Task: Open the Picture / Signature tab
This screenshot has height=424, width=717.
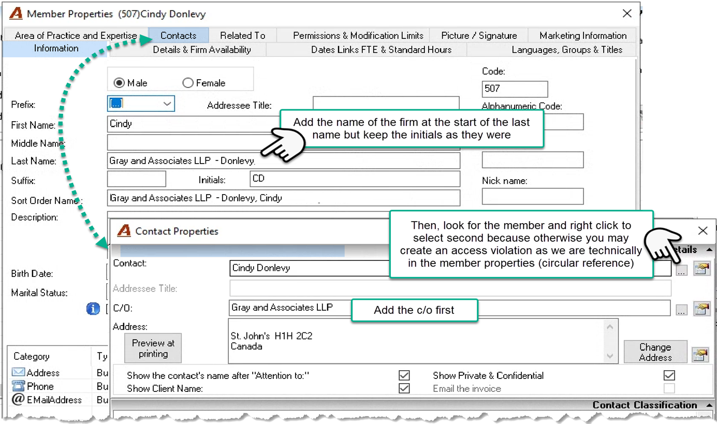Action: (x=479, y=35)
